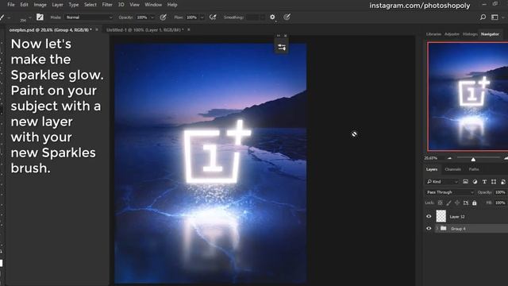Open smoothing options gear icon
The height and width of the screenshot is (286, 508).
pyautogui.click(x=272, y=17)
